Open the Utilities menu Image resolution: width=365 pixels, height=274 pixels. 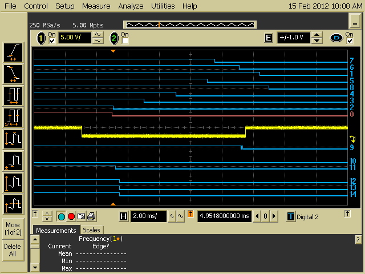pos(163,6)
